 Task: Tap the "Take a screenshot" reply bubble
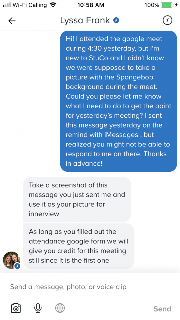pos(77,199)
